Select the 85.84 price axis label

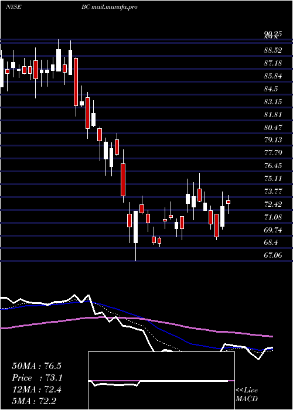click(273, 76)
